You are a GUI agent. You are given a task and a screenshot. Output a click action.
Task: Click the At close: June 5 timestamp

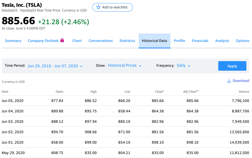pyautogui.click(x=23, y=28)
